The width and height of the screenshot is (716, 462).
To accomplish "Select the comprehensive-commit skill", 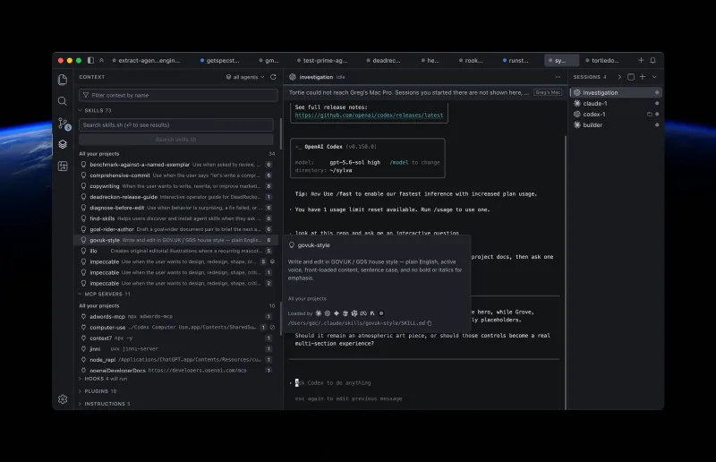I will pos(175,175).
